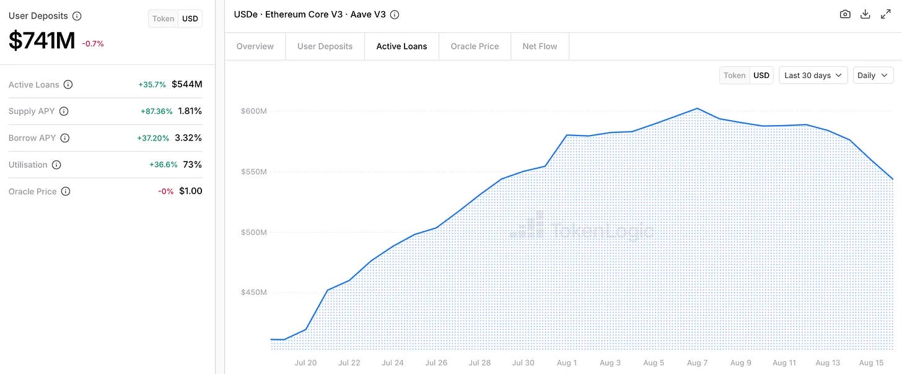
Task: Click the Jul 30 x-axis label
Action: click(x=523, y=363)
